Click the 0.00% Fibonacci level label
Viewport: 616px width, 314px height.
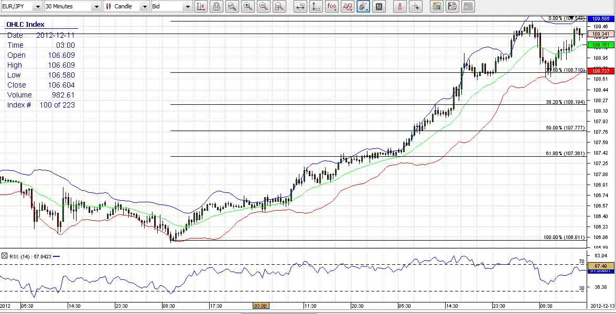567,18
